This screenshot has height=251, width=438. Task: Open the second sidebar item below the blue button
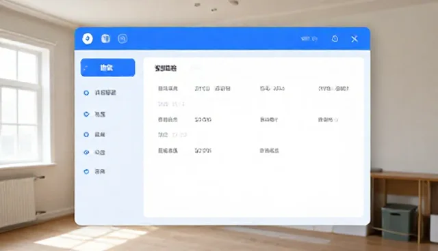[94, 115]
